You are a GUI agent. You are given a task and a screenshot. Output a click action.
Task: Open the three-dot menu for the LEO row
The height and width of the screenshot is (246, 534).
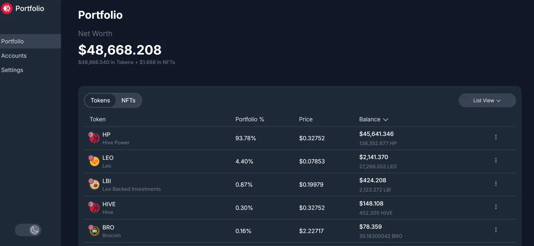[496, 160]
